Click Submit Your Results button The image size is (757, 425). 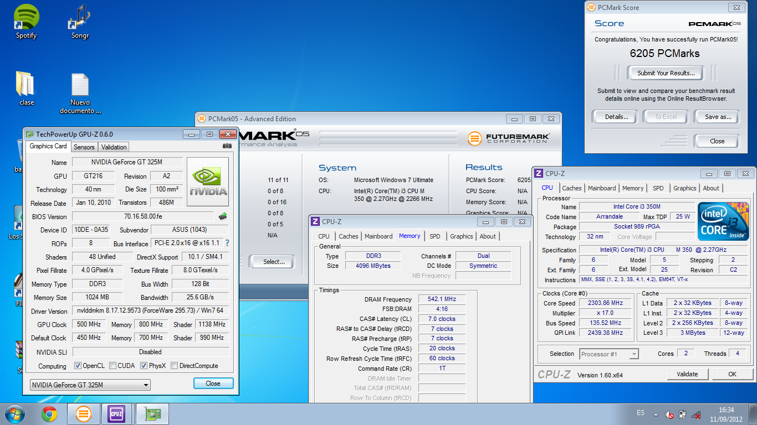tap(666, 73)
